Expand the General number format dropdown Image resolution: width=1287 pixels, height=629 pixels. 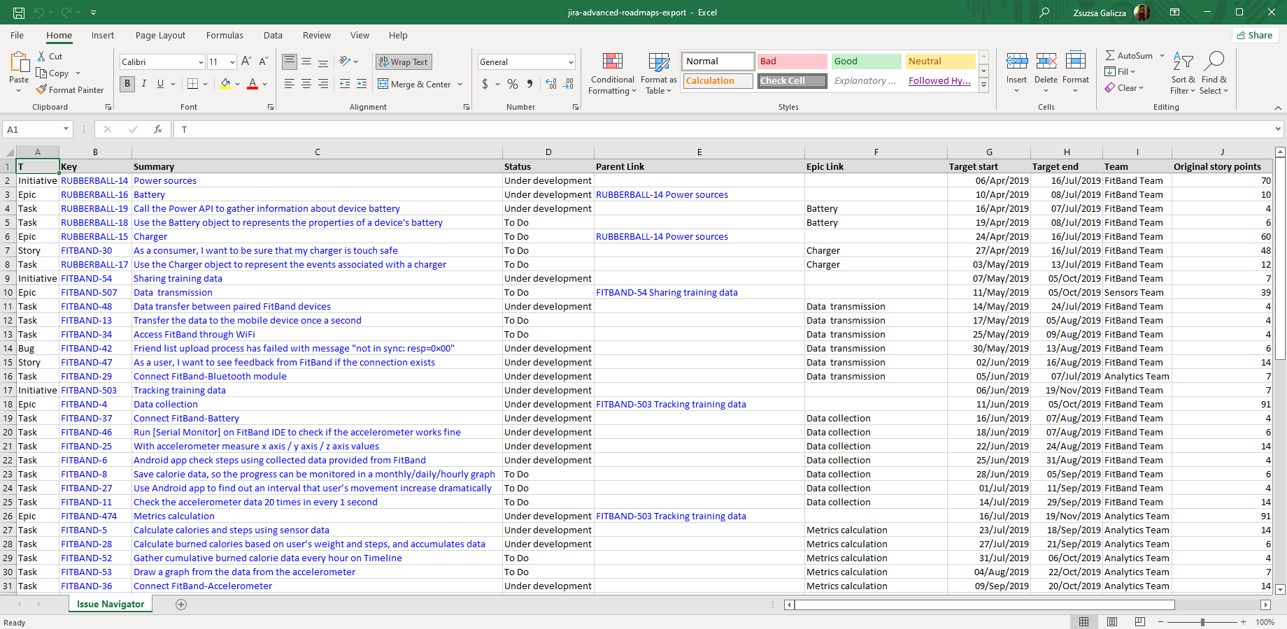(x=571, y=62)
